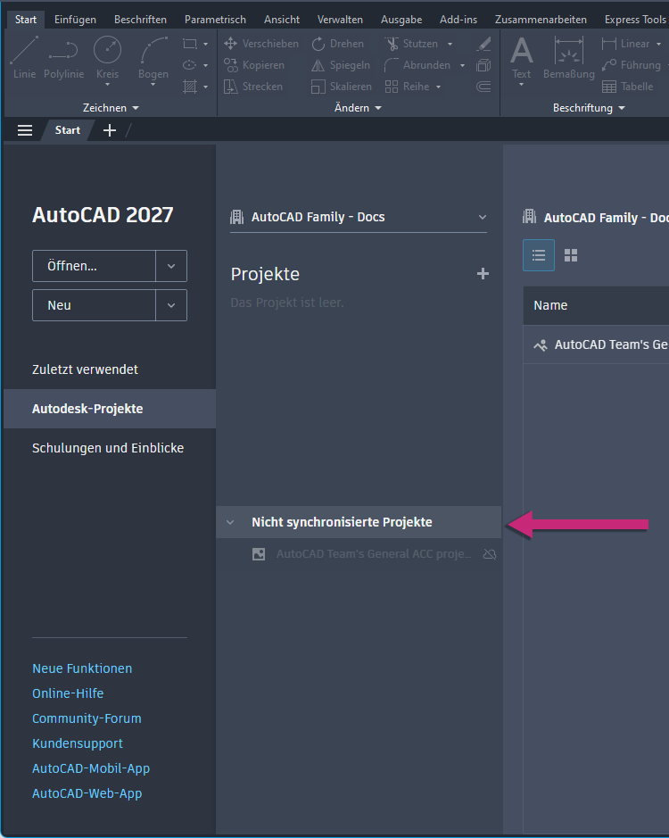Open the Zusammenarbeiten ribbon tab
This screenshot has width=669, height=838.
point(541,20)
